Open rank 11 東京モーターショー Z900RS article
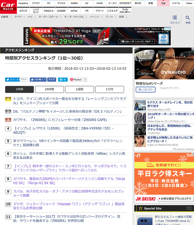 pyautogui.click(x=67, y=219)
